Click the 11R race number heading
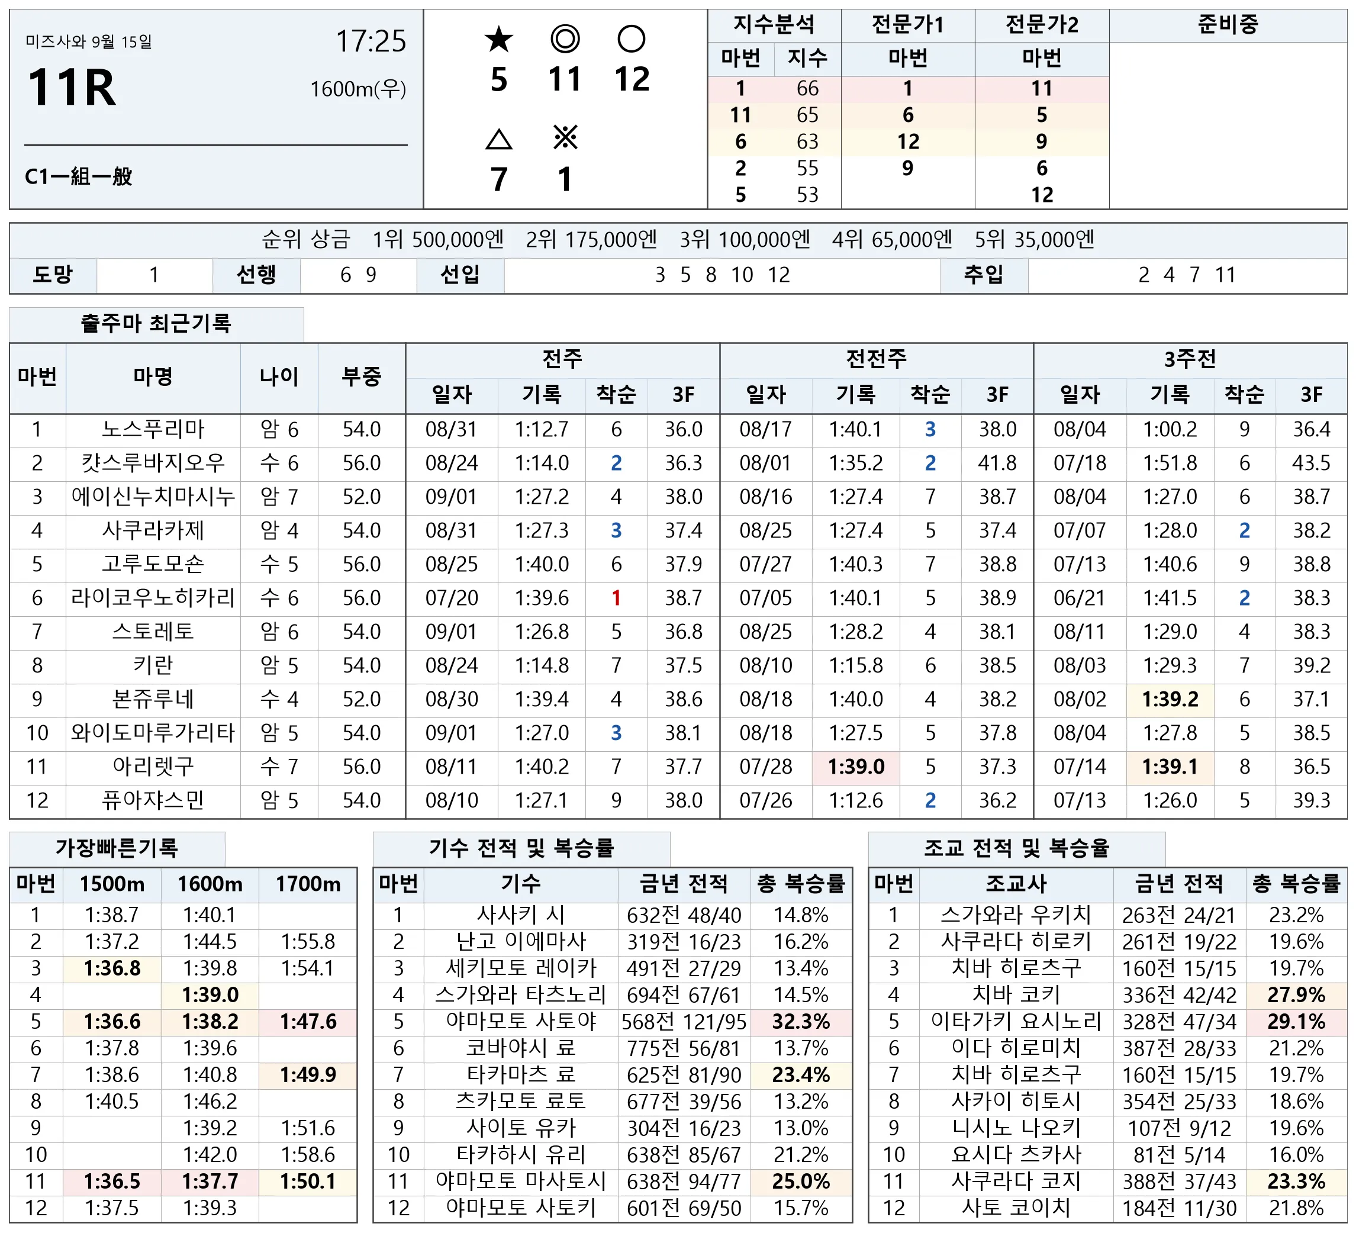Image resolution: width=1356 pixels, height=1249 pixels. click(72, 88)
